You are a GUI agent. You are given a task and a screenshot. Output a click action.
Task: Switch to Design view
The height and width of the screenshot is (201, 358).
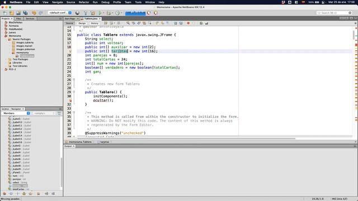82,23
